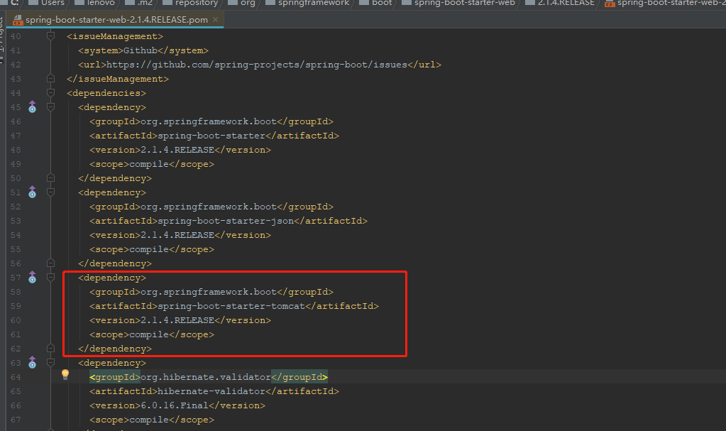726x431 pixels.
Task: Click the fold end marker at line 62
Action: click(x=51, y=349)
